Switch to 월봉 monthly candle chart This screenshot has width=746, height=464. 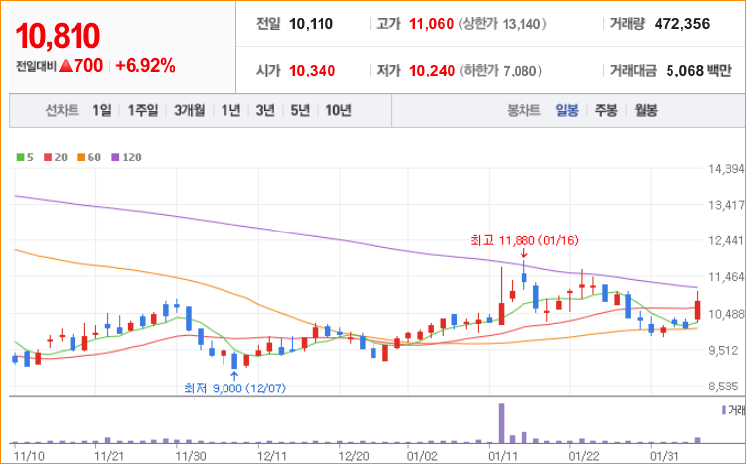point(646,111)
